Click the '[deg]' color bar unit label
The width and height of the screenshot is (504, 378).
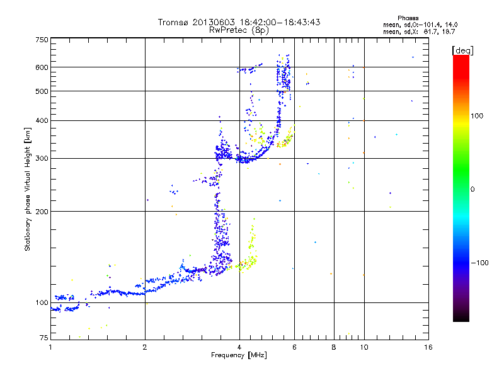462,50
